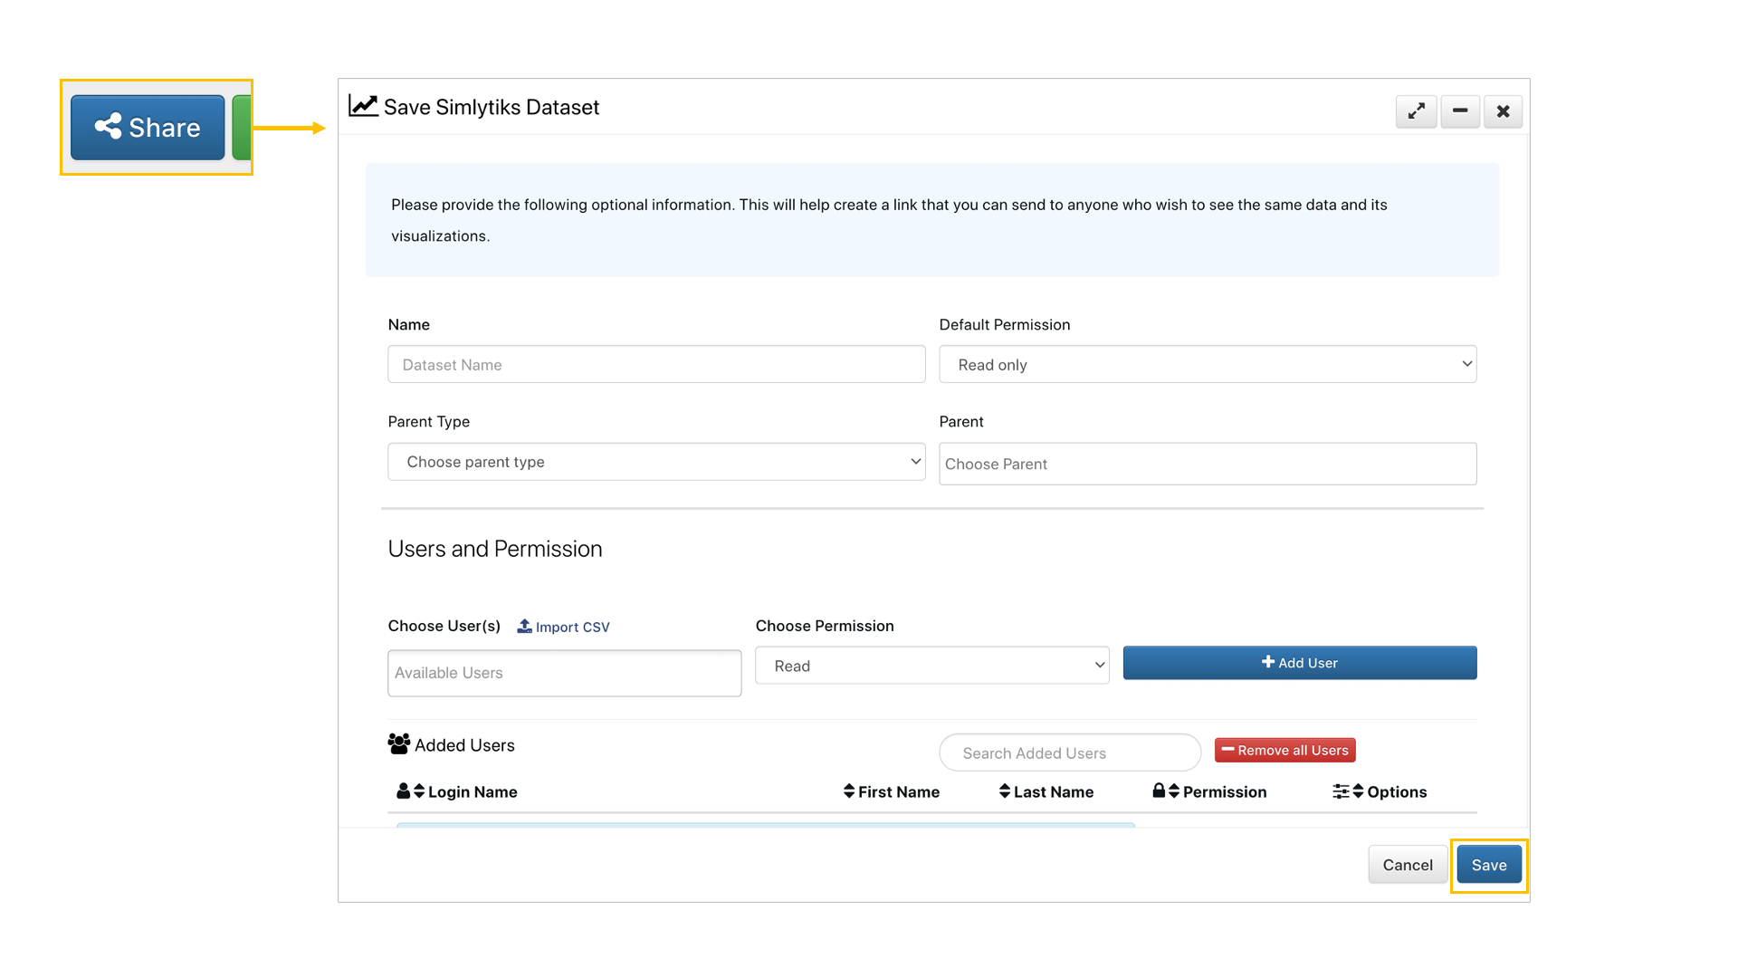Expand the dialog to fullscreen
Screen dimensions: 1738x978
pos(1416,111)
